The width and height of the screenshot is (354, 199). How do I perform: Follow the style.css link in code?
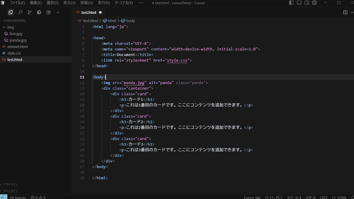[x=177, y=60]
